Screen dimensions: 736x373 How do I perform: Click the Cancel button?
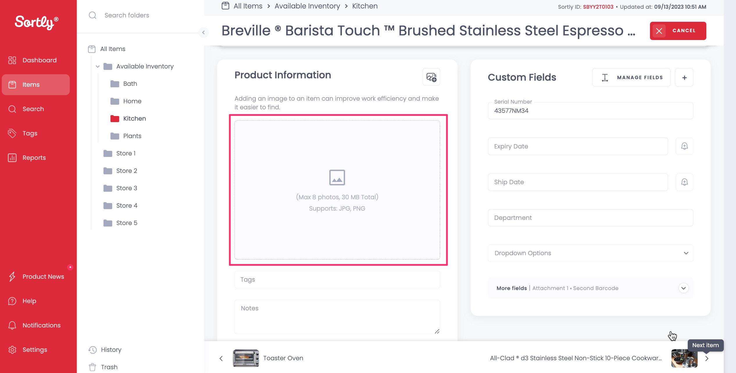click(678, 31)
